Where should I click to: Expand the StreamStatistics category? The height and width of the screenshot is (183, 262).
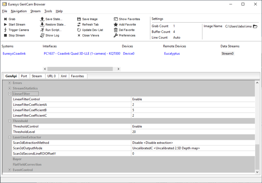(x=10, y=88)
